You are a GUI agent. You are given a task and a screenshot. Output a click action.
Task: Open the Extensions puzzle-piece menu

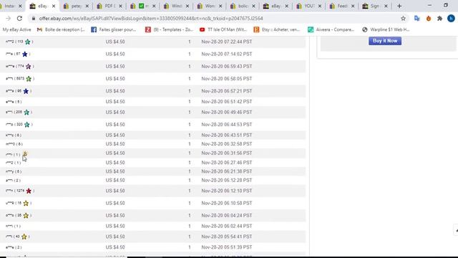click(439, 19)
